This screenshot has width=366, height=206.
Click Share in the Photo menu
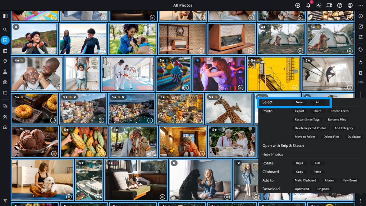coord(317,111)
